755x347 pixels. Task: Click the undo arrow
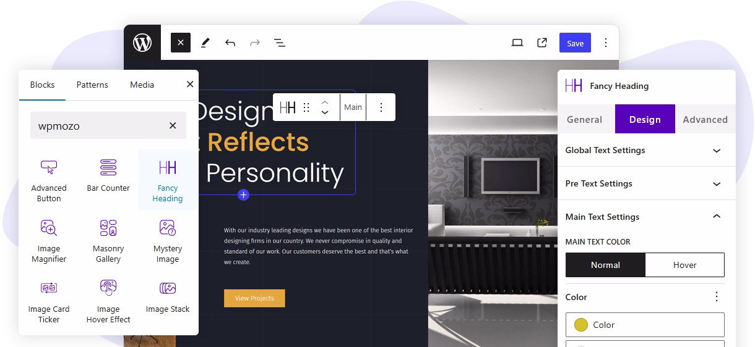230,43
